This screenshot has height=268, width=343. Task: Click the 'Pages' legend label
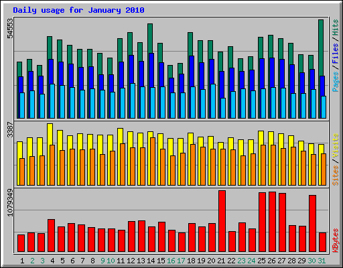coord(335,82)
